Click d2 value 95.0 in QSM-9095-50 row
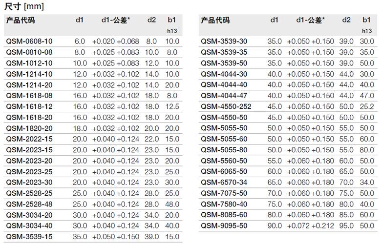Image resolution: width=382 pixels, height=244 pixels. click(346, 226)
